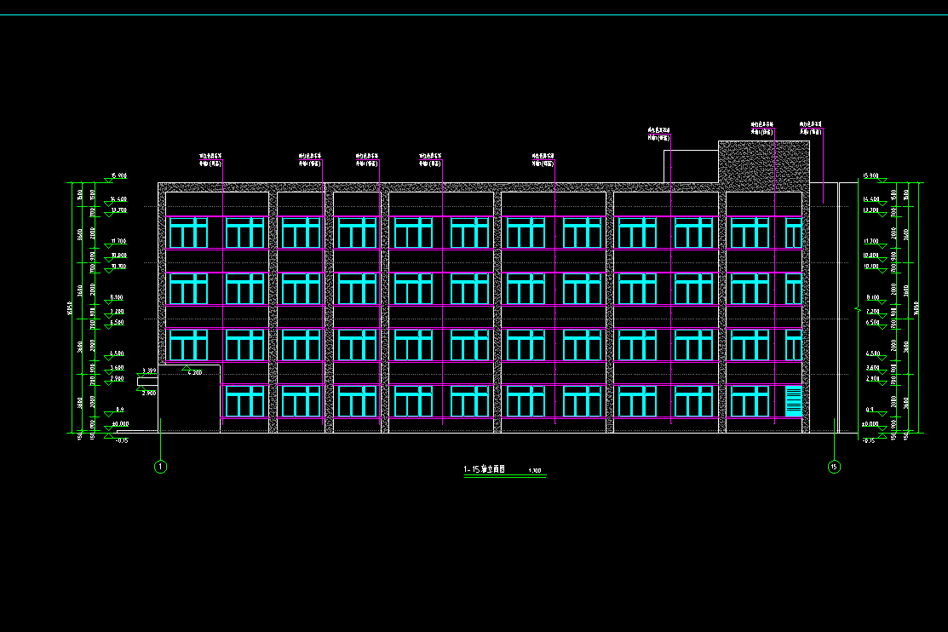Select the left 16050 overall height dimension

[71, 307]
